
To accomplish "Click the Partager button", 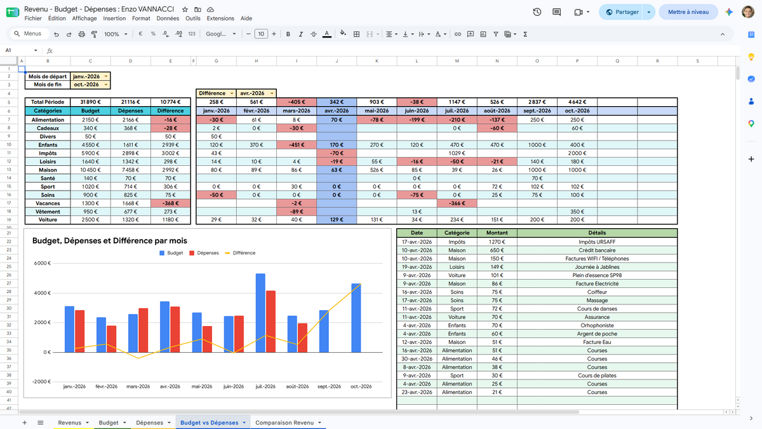I will [622, 12].
